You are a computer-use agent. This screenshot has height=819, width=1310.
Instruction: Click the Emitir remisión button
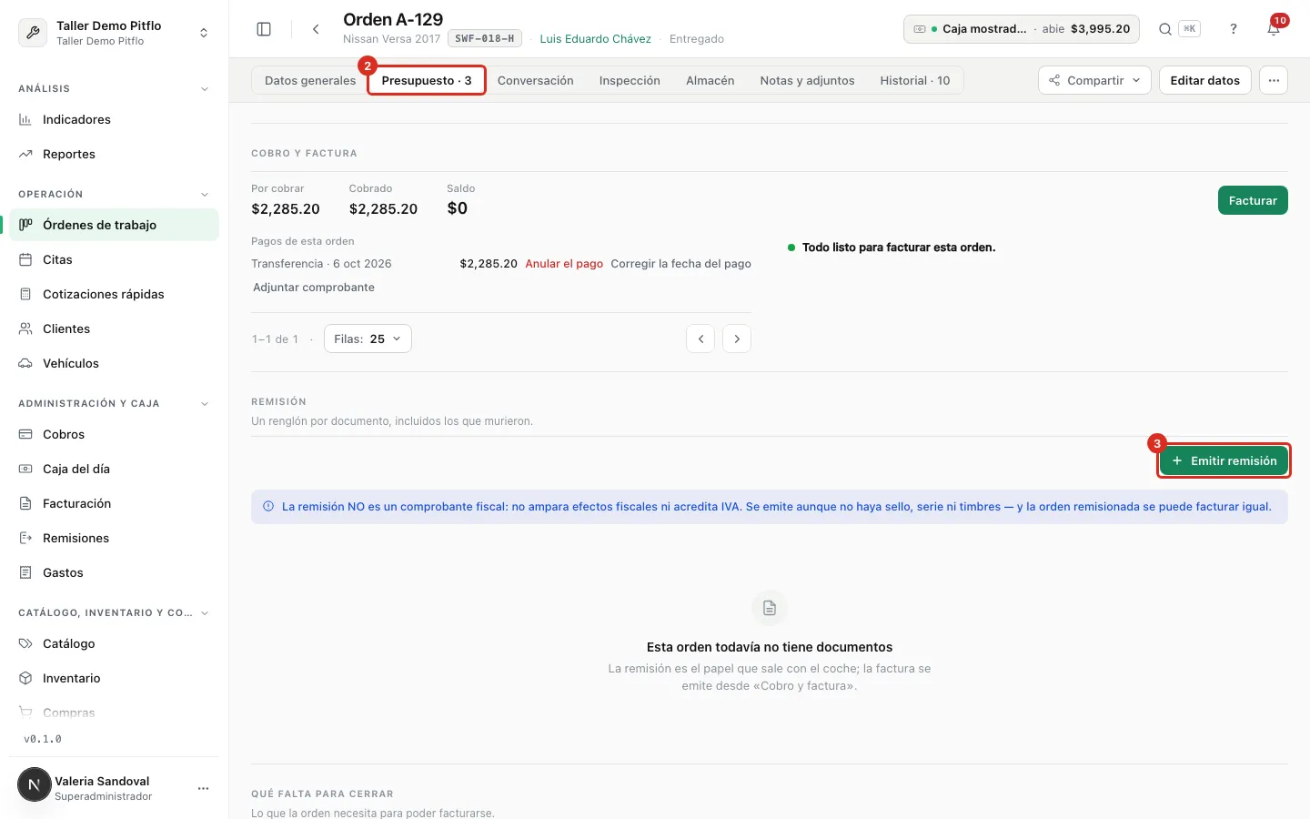coord(1224,460)
